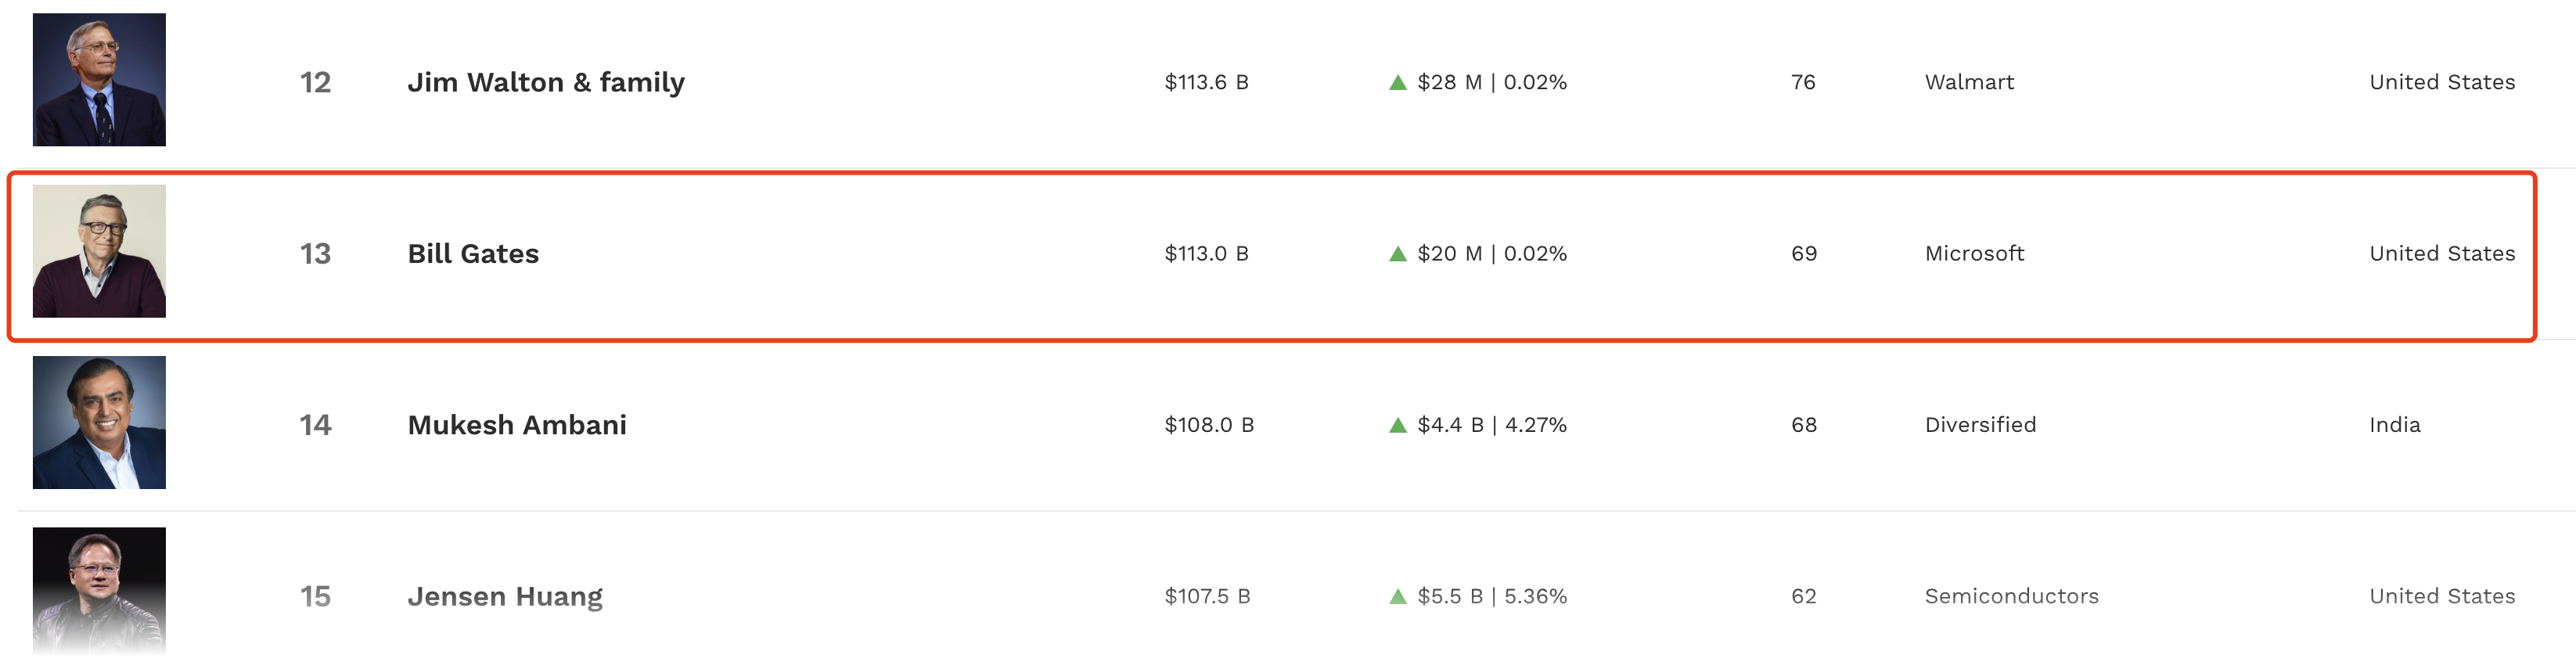This screenshot has height=662, width=2576.
Task: Open the Jensen Huang profile link
Action: coord(505,597)
